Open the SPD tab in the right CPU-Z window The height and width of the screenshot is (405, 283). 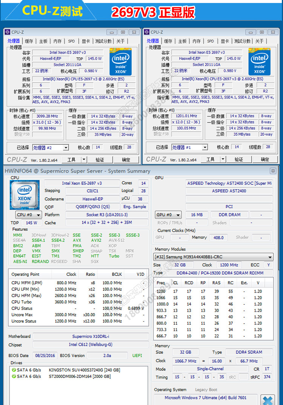click(x=211, y=41)
